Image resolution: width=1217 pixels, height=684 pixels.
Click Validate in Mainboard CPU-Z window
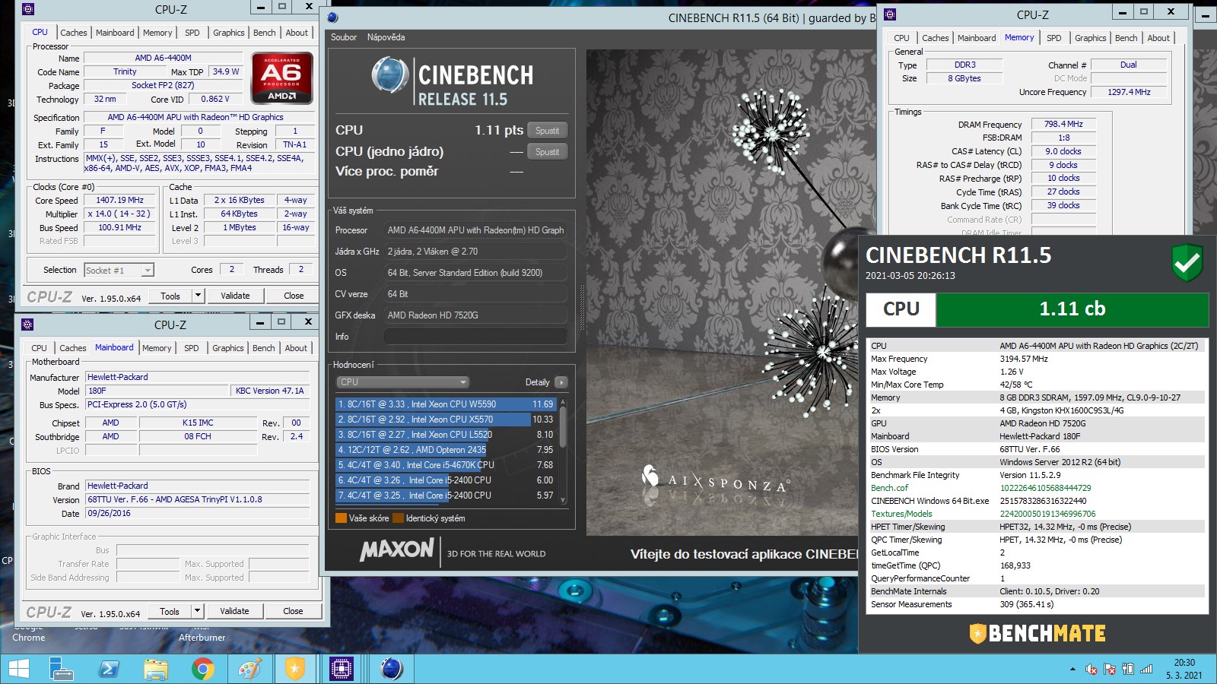click(234, 611)
